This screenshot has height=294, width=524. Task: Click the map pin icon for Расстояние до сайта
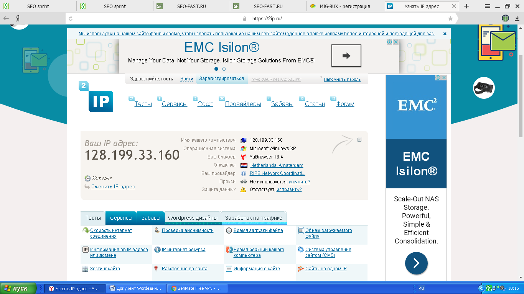(156, 269)
